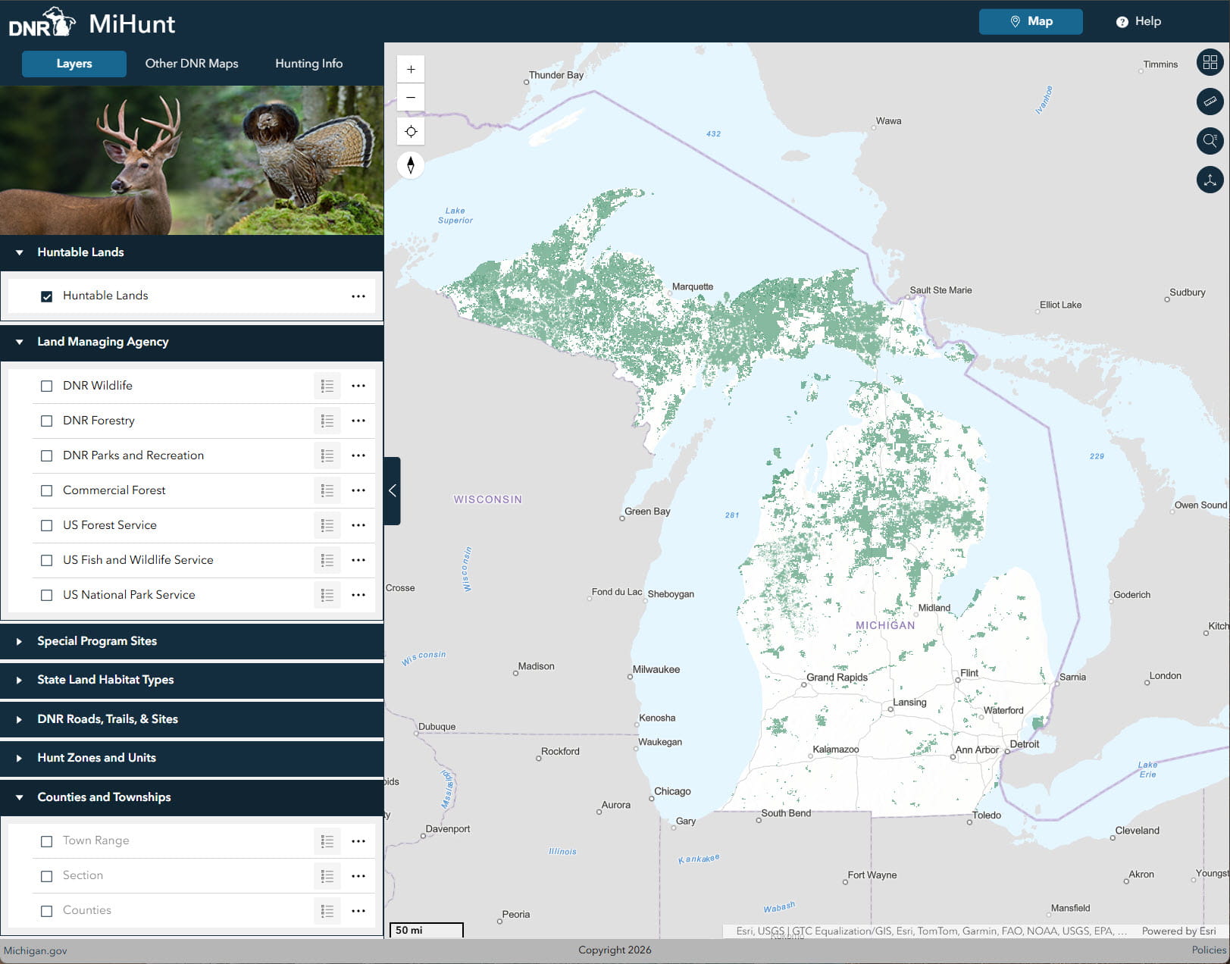Open the map search tool
The height and width of the screenshot is (964, 1230).
click(1210, 140)
